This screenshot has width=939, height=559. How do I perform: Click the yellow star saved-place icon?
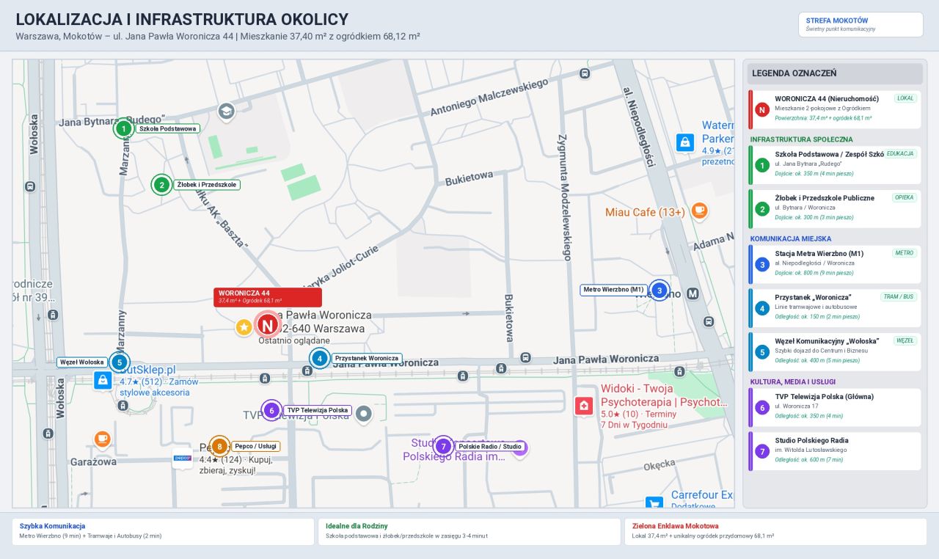244,327
